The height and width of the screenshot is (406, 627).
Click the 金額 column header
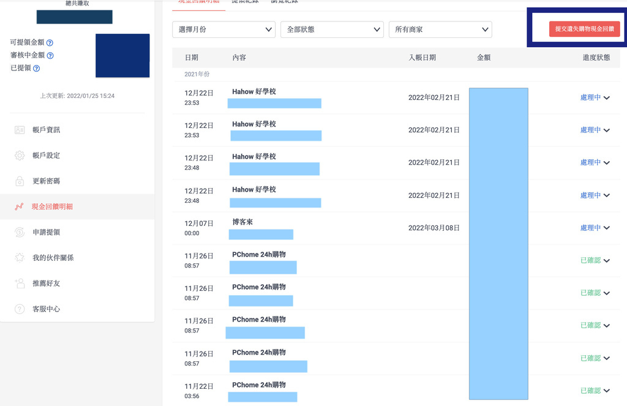coord(484,58)
